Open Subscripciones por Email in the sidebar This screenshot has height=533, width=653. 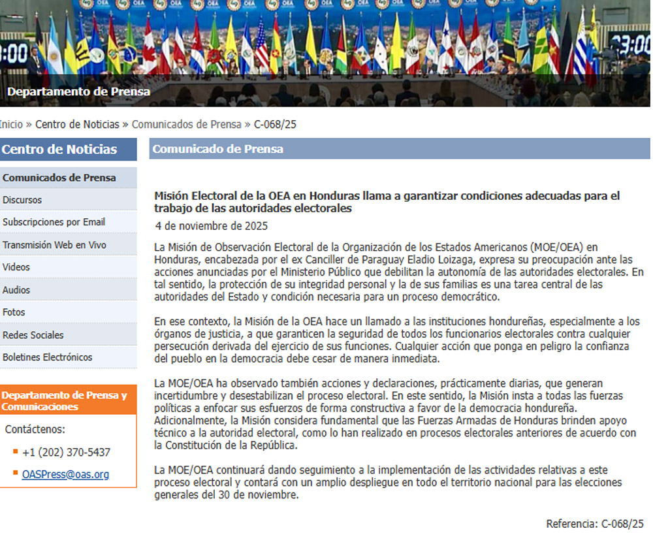[54, 222]
